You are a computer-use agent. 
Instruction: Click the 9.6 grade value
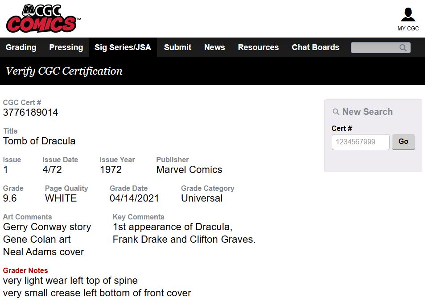[10, 198]
